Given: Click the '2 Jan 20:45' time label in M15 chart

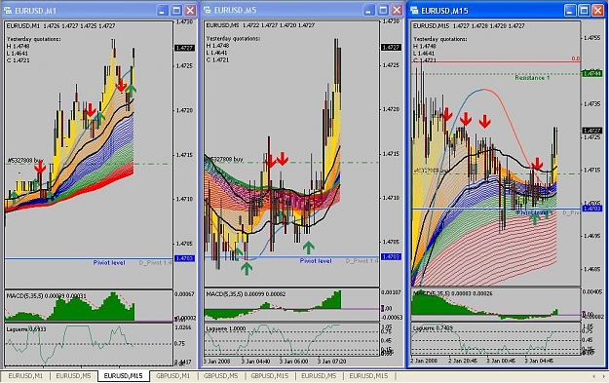Looking at the screenshot, I should tap(463, 361).
